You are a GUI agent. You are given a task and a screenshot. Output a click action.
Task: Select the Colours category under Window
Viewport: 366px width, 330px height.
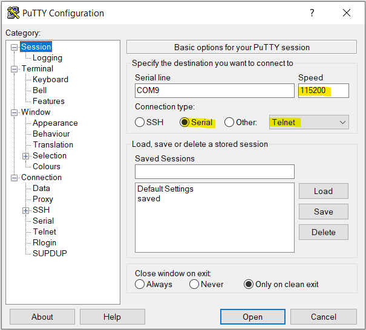click(x=47, y=166)
